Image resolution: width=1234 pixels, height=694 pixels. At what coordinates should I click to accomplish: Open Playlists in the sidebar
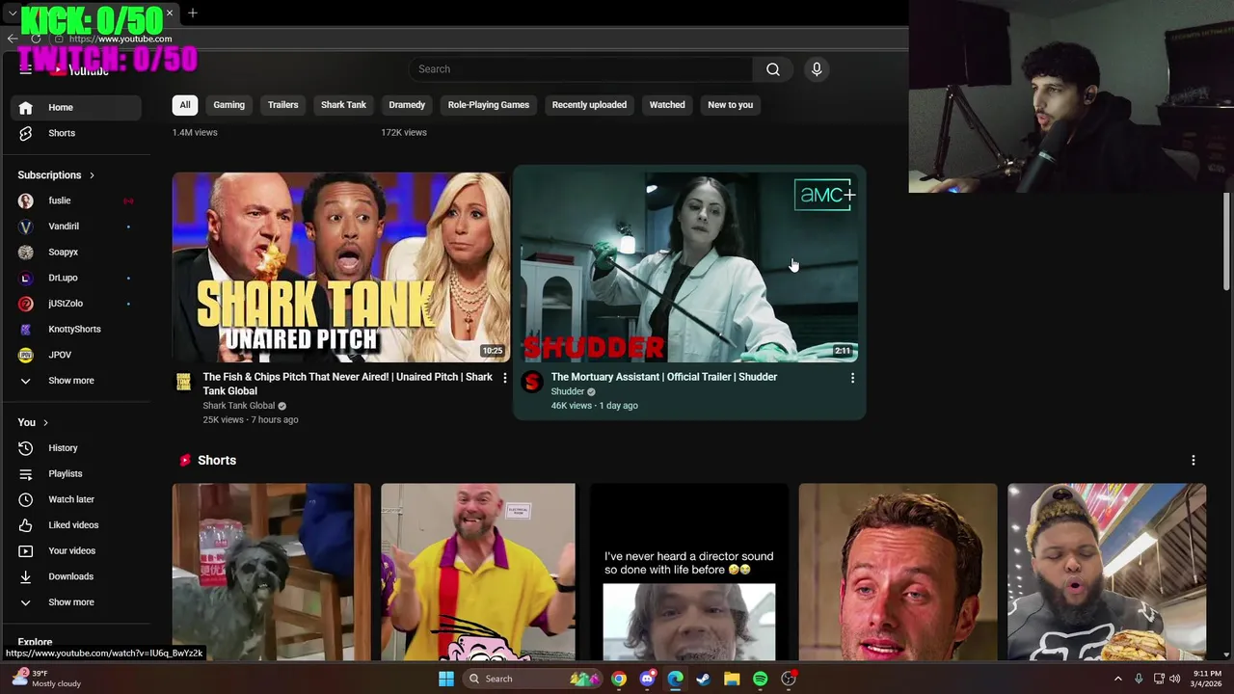coord(76,473)
